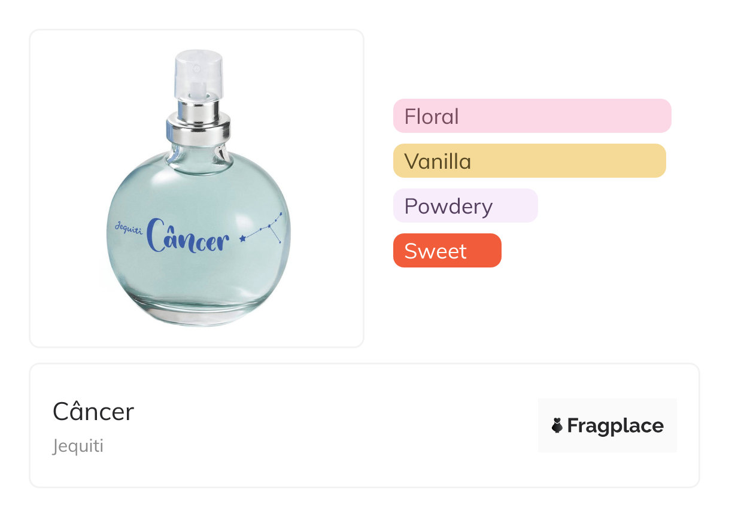The image size is (729, 517).
Task: Click the blue Câncer lettering on bottle
Action: tap(188, 238)
